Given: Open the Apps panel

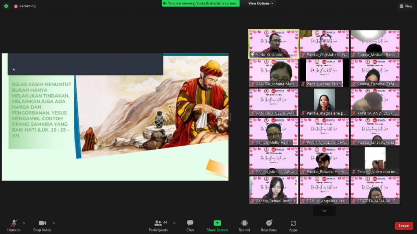Looking at the screenshot, I should (x=293, y=223).
